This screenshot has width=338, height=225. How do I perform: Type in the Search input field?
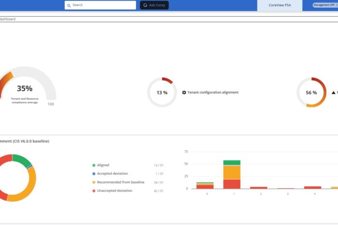coord(102,5)
